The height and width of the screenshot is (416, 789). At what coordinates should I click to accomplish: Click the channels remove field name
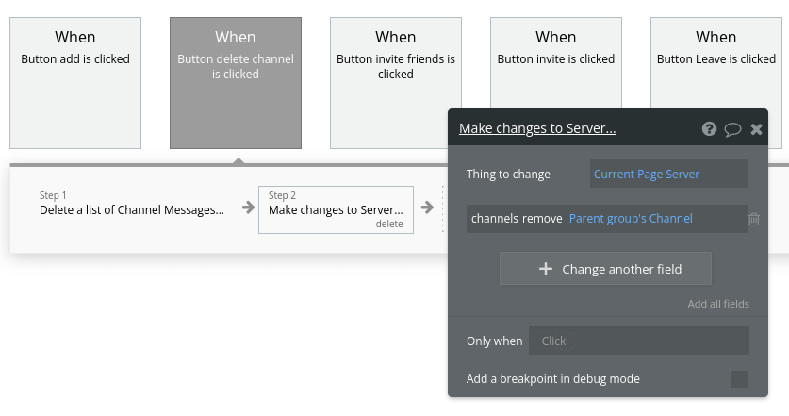pos(517,219)
